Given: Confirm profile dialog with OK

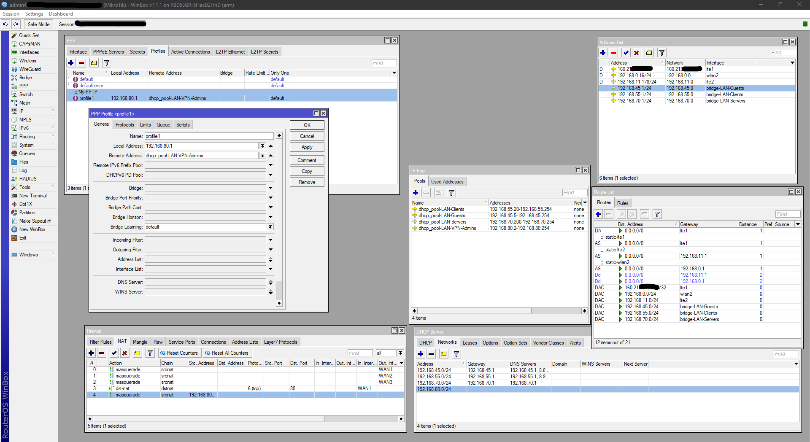Looking at the screenshot, I should pos(307,125).
